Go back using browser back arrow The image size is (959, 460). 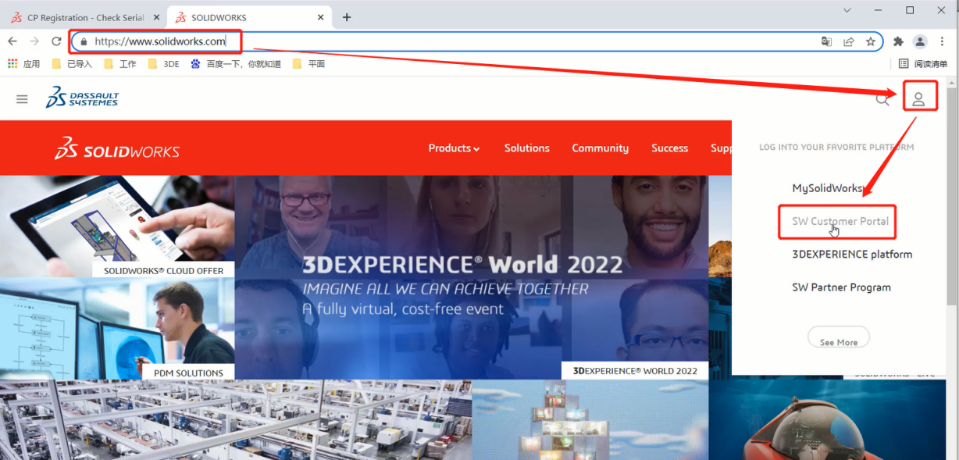tap(12, 41)
